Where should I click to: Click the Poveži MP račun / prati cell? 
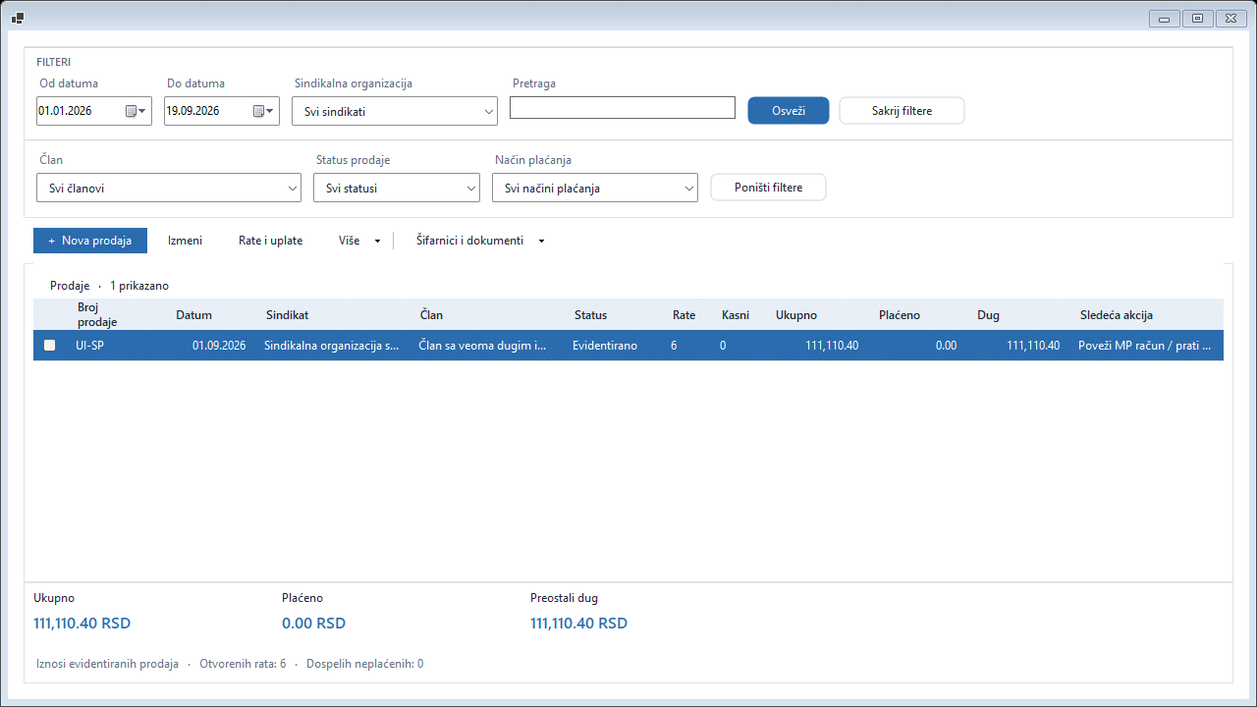pos(1145,346)
